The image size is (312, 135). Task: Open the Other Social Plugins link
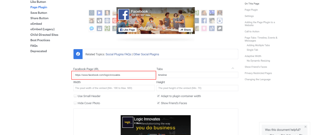click(x=146, y=54)
